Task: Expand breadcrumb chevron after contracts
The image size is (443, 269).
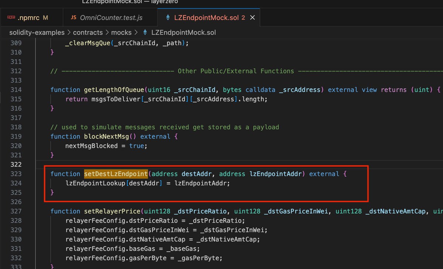Action: click(107, 32)
